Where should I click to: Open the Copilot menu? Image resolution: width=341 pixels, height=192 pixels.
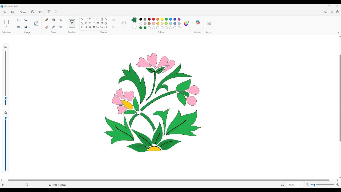click(x=198, y=23)
